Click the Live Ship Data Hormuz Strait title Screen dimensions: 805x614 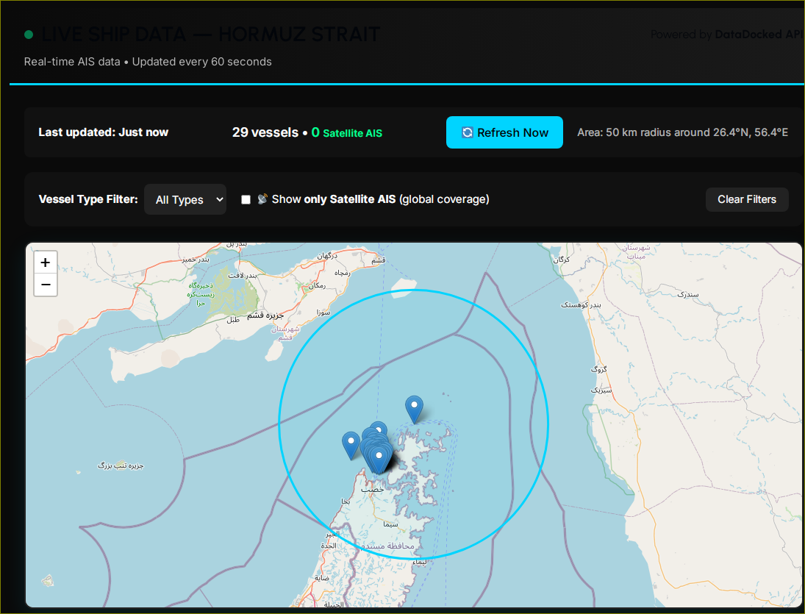pos(211,34)
